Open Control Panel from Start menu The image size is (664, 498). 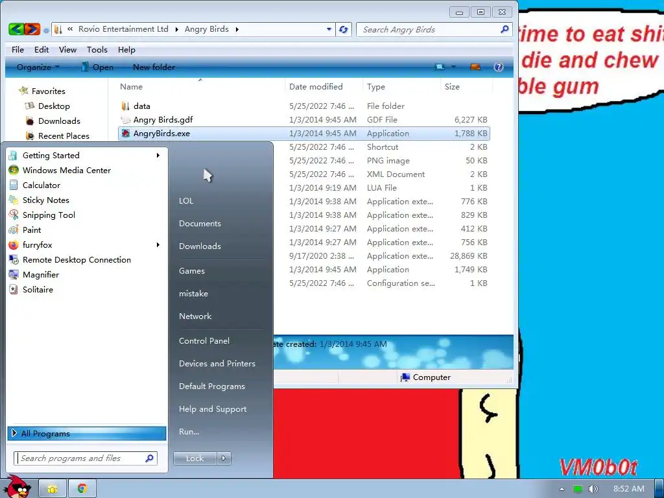(x=204, y=340)
